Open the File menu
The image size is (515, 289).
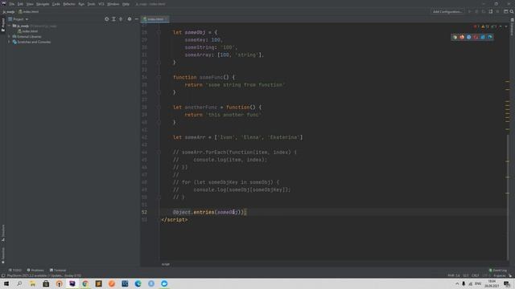click(x=12, y=4)
